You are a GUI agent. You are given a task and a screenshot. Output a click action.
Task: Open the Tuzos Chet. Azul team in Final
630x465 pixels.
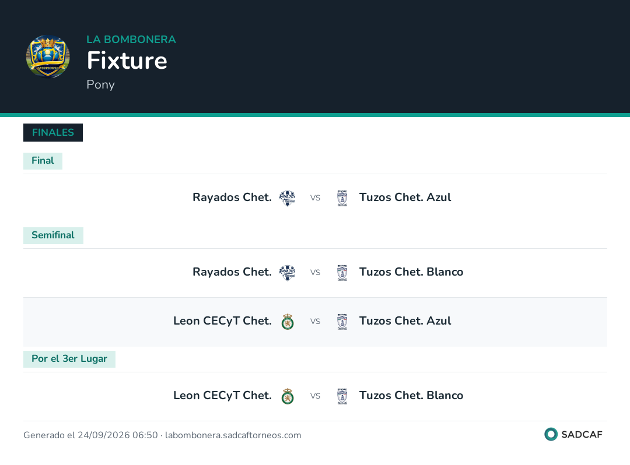[x=405, y=198]
